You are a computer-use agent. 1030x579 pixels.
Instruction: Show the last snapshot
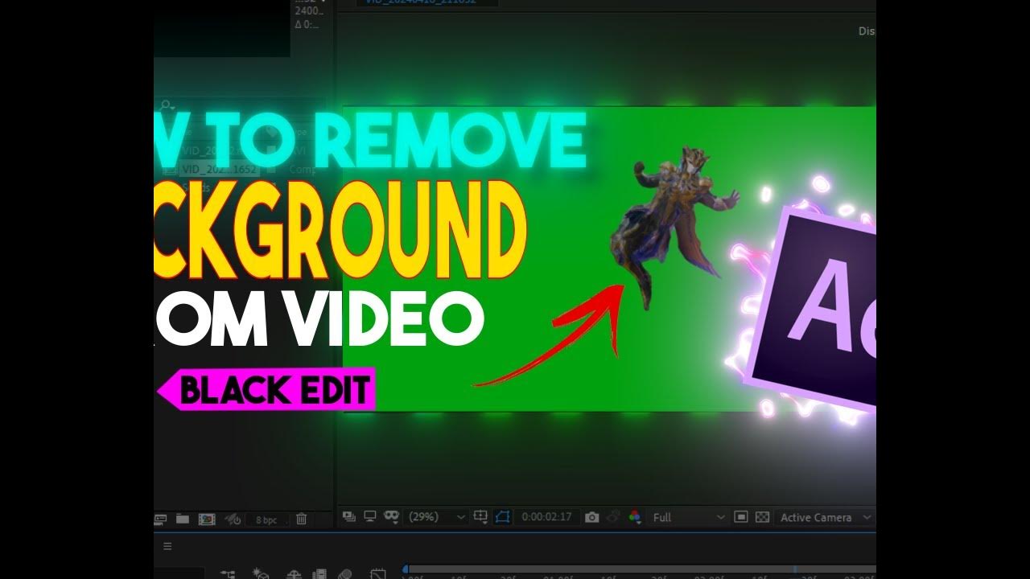tap(614, 517)
